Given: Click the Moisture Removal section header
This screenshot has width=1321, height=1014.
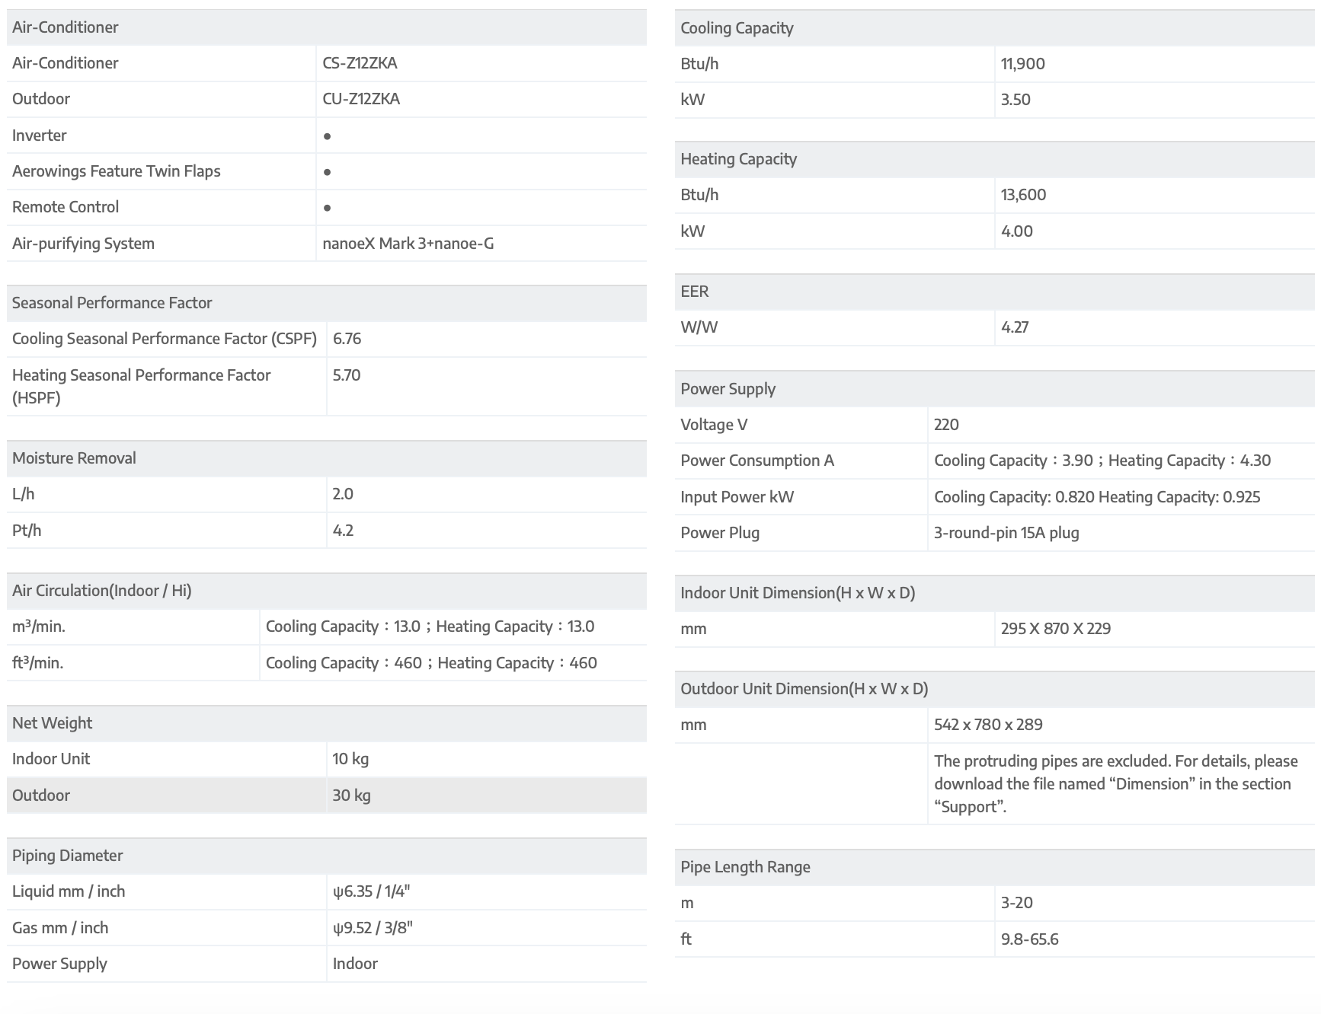Looking at the screenshot, I should (74, 458).
